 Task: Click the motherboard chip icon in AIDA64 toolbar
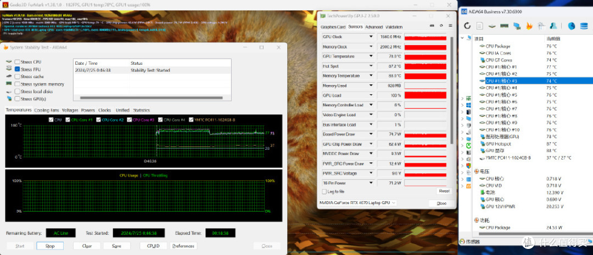[x=492, y=26]
